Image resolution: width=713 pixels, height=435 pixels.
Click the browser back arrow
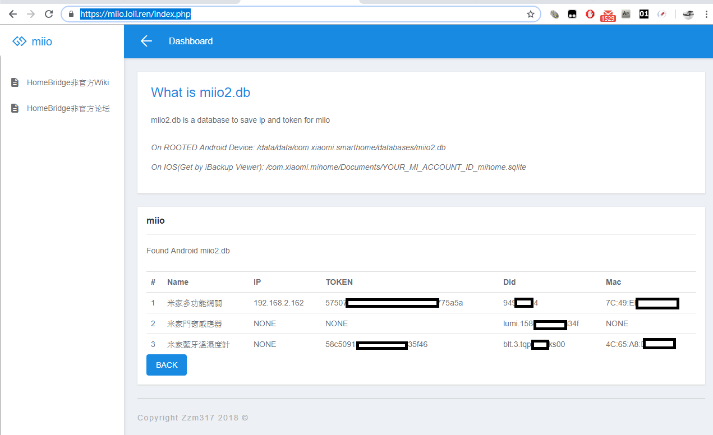12,14
